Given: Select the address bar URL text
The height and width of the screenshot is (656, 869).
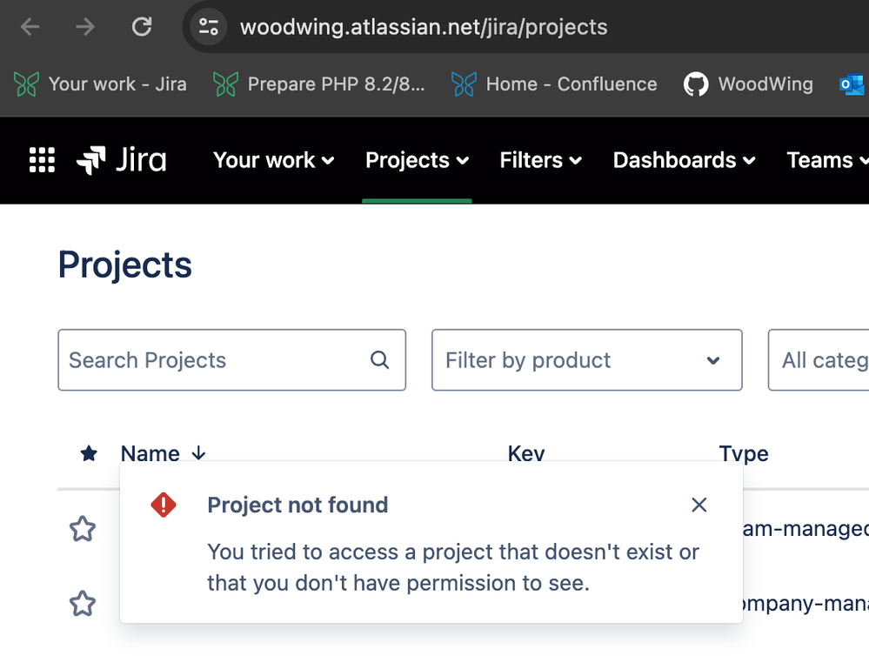Looking at the screenshot, I should coord(424,27).
